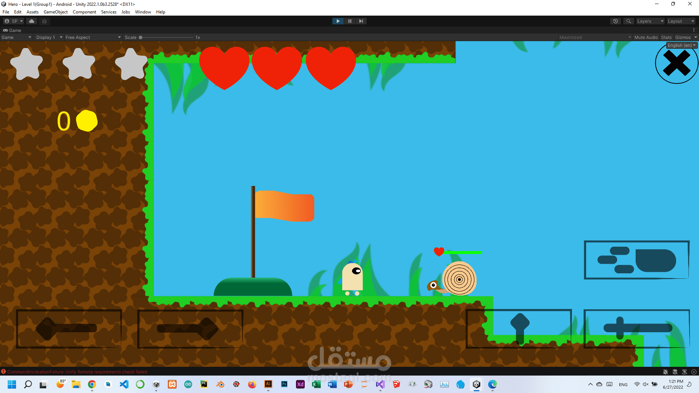
Task: Click the Scale slider in Game view
Action: [167, 37]
